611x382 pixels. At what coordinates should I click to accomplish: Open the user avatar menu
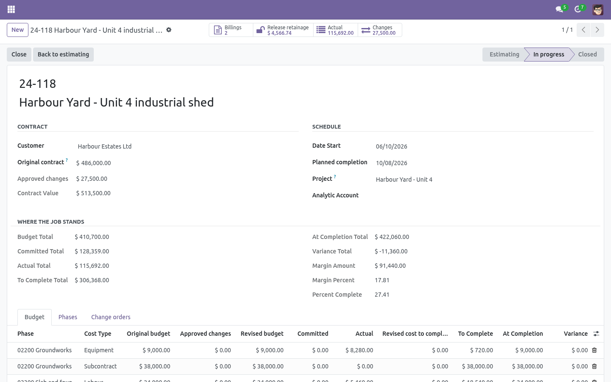coord(598,9)
